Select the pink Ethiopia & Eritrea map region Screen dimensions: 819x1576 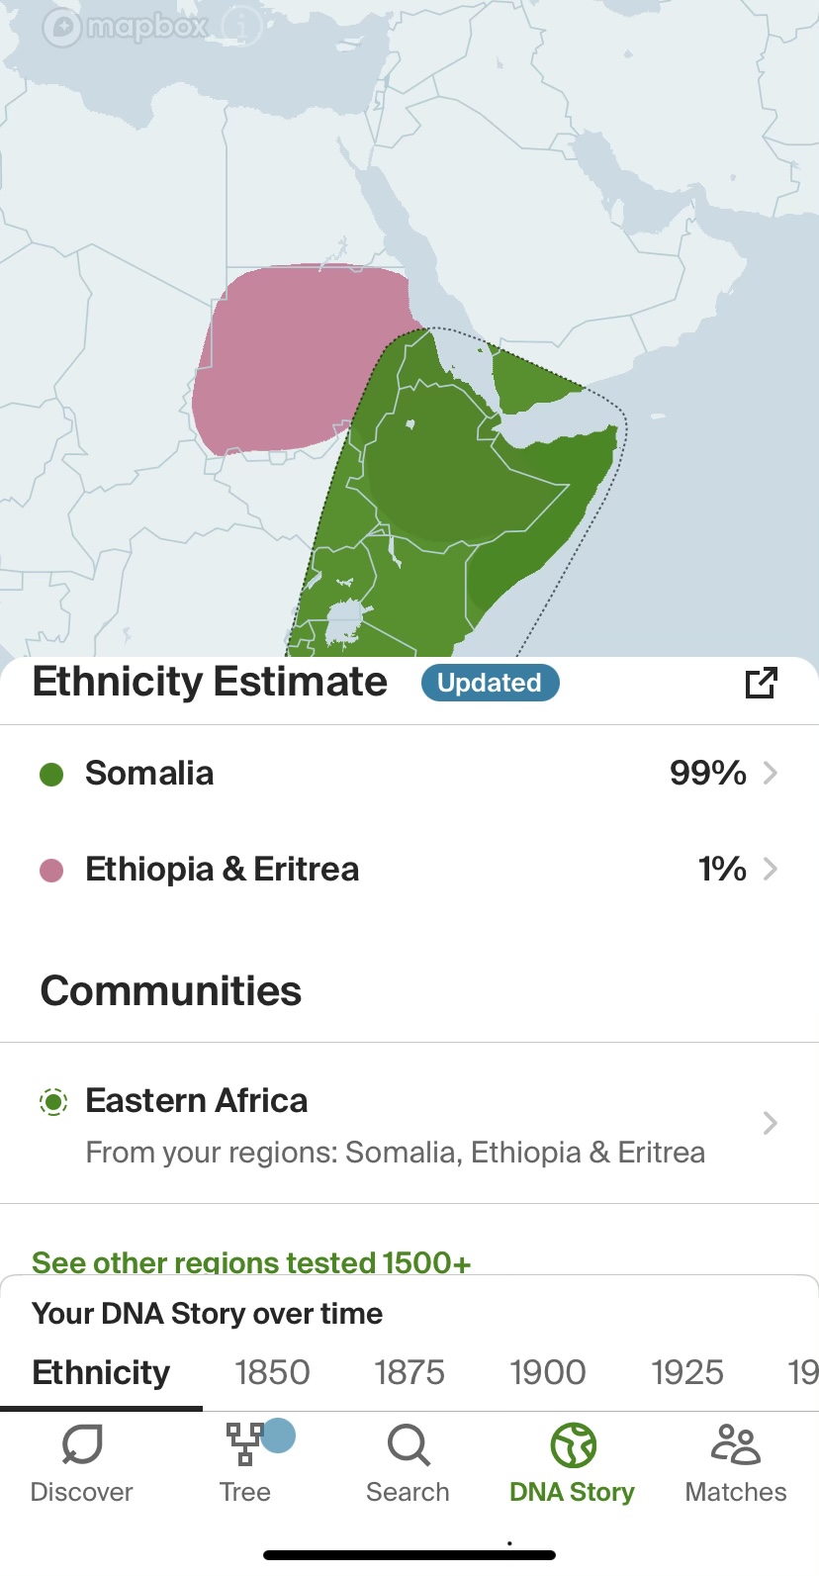coord(287,361)
